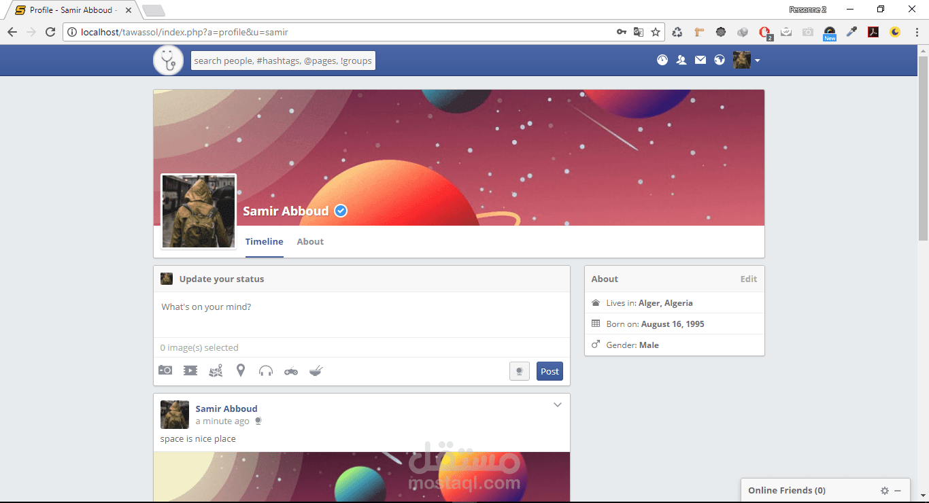Screen dimensions: 929x503
Task: Click 'Lives in: Alger, Algeria' text
Action: (x=649, y=303)
